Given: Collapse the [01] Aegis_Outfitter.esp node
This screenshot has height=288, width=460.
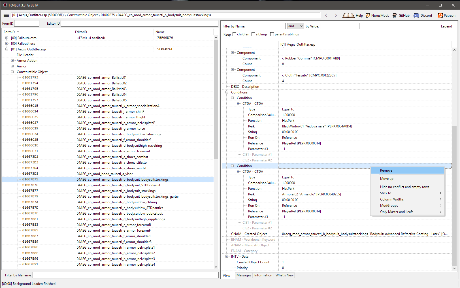Looking at the screenshot, I should [7, 49].
